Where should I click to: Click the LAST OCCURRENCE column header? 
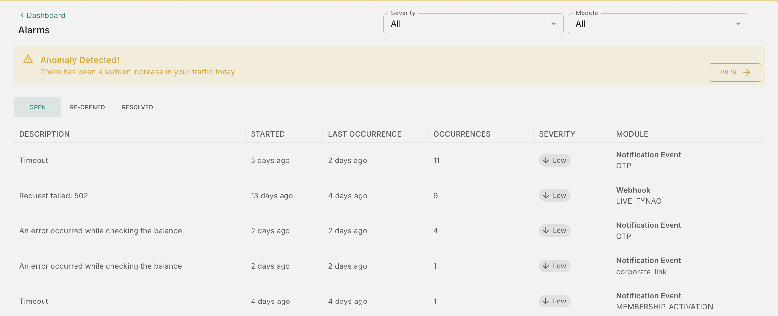(x=365, y=134)
